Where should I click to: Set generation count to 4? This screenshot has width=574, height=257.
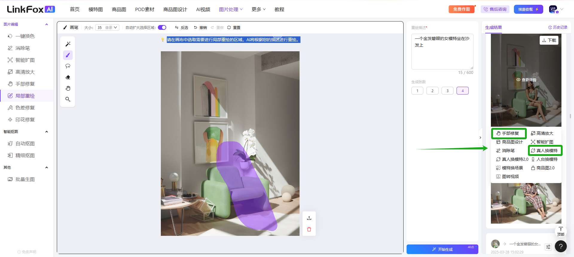pos(462,91)
